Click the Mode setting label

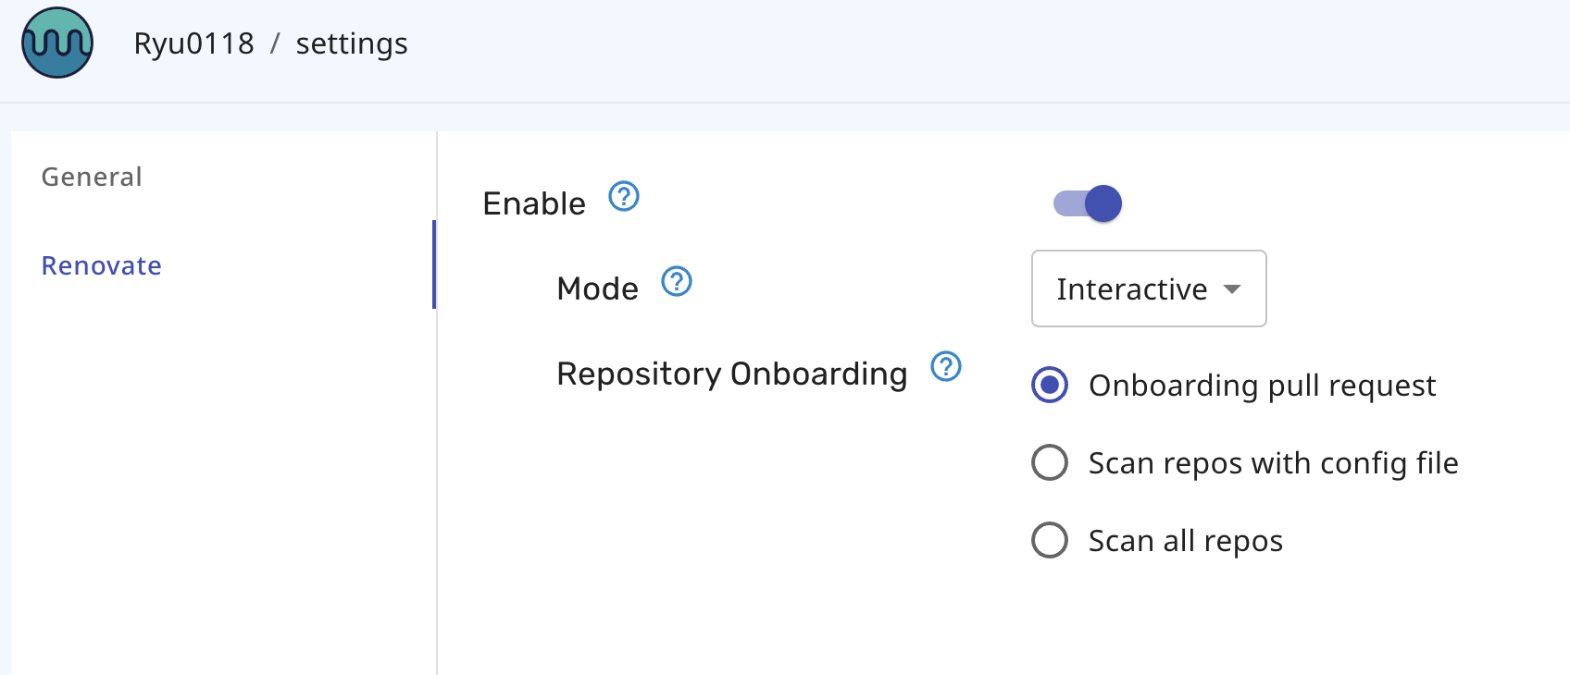pos(597,288)
